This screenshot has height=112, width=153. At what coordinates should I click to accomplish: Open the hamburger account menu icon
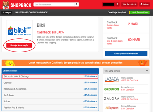(118, 4)
